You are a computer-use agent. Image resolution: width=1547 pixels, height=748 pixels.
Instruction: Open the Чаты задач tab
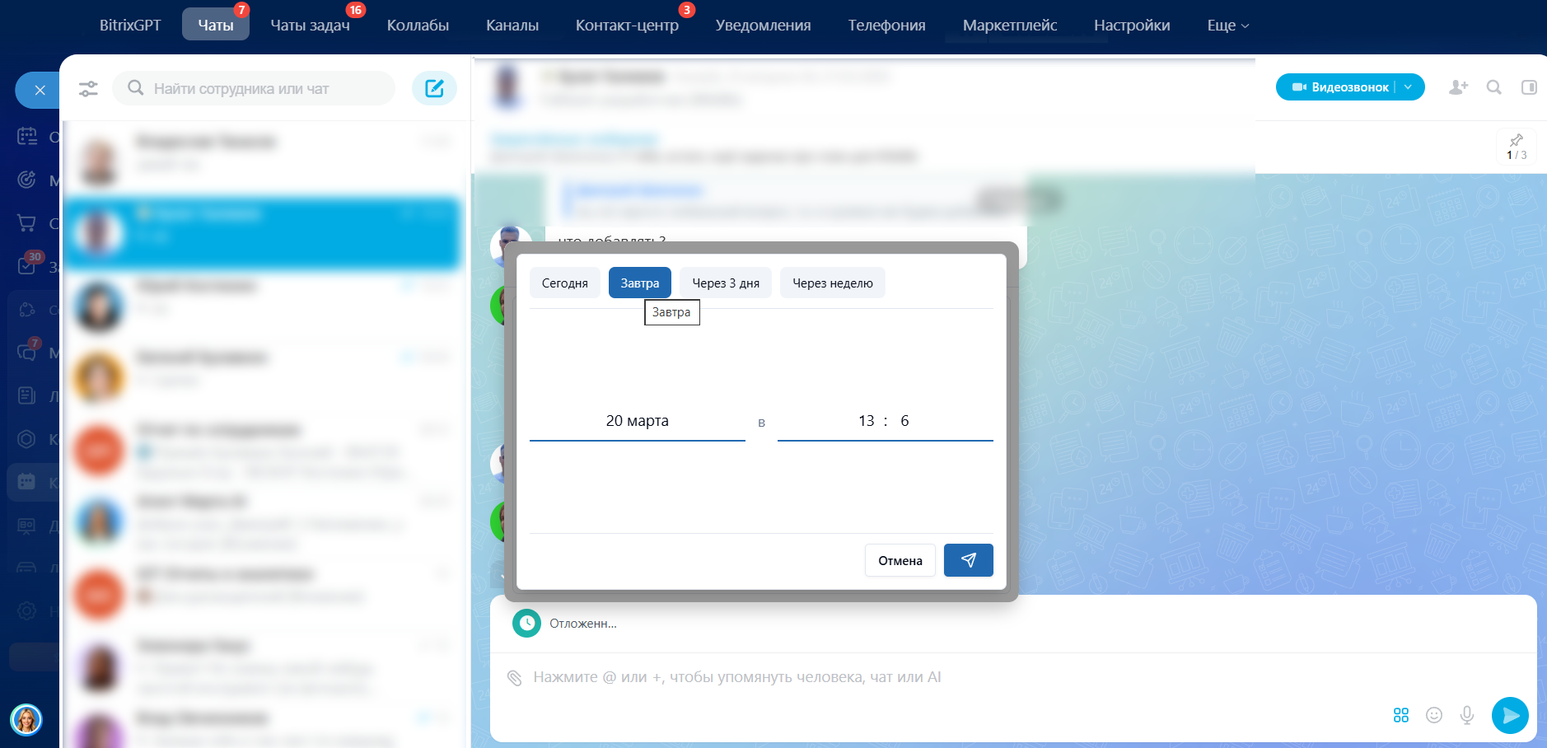point(311,26)
